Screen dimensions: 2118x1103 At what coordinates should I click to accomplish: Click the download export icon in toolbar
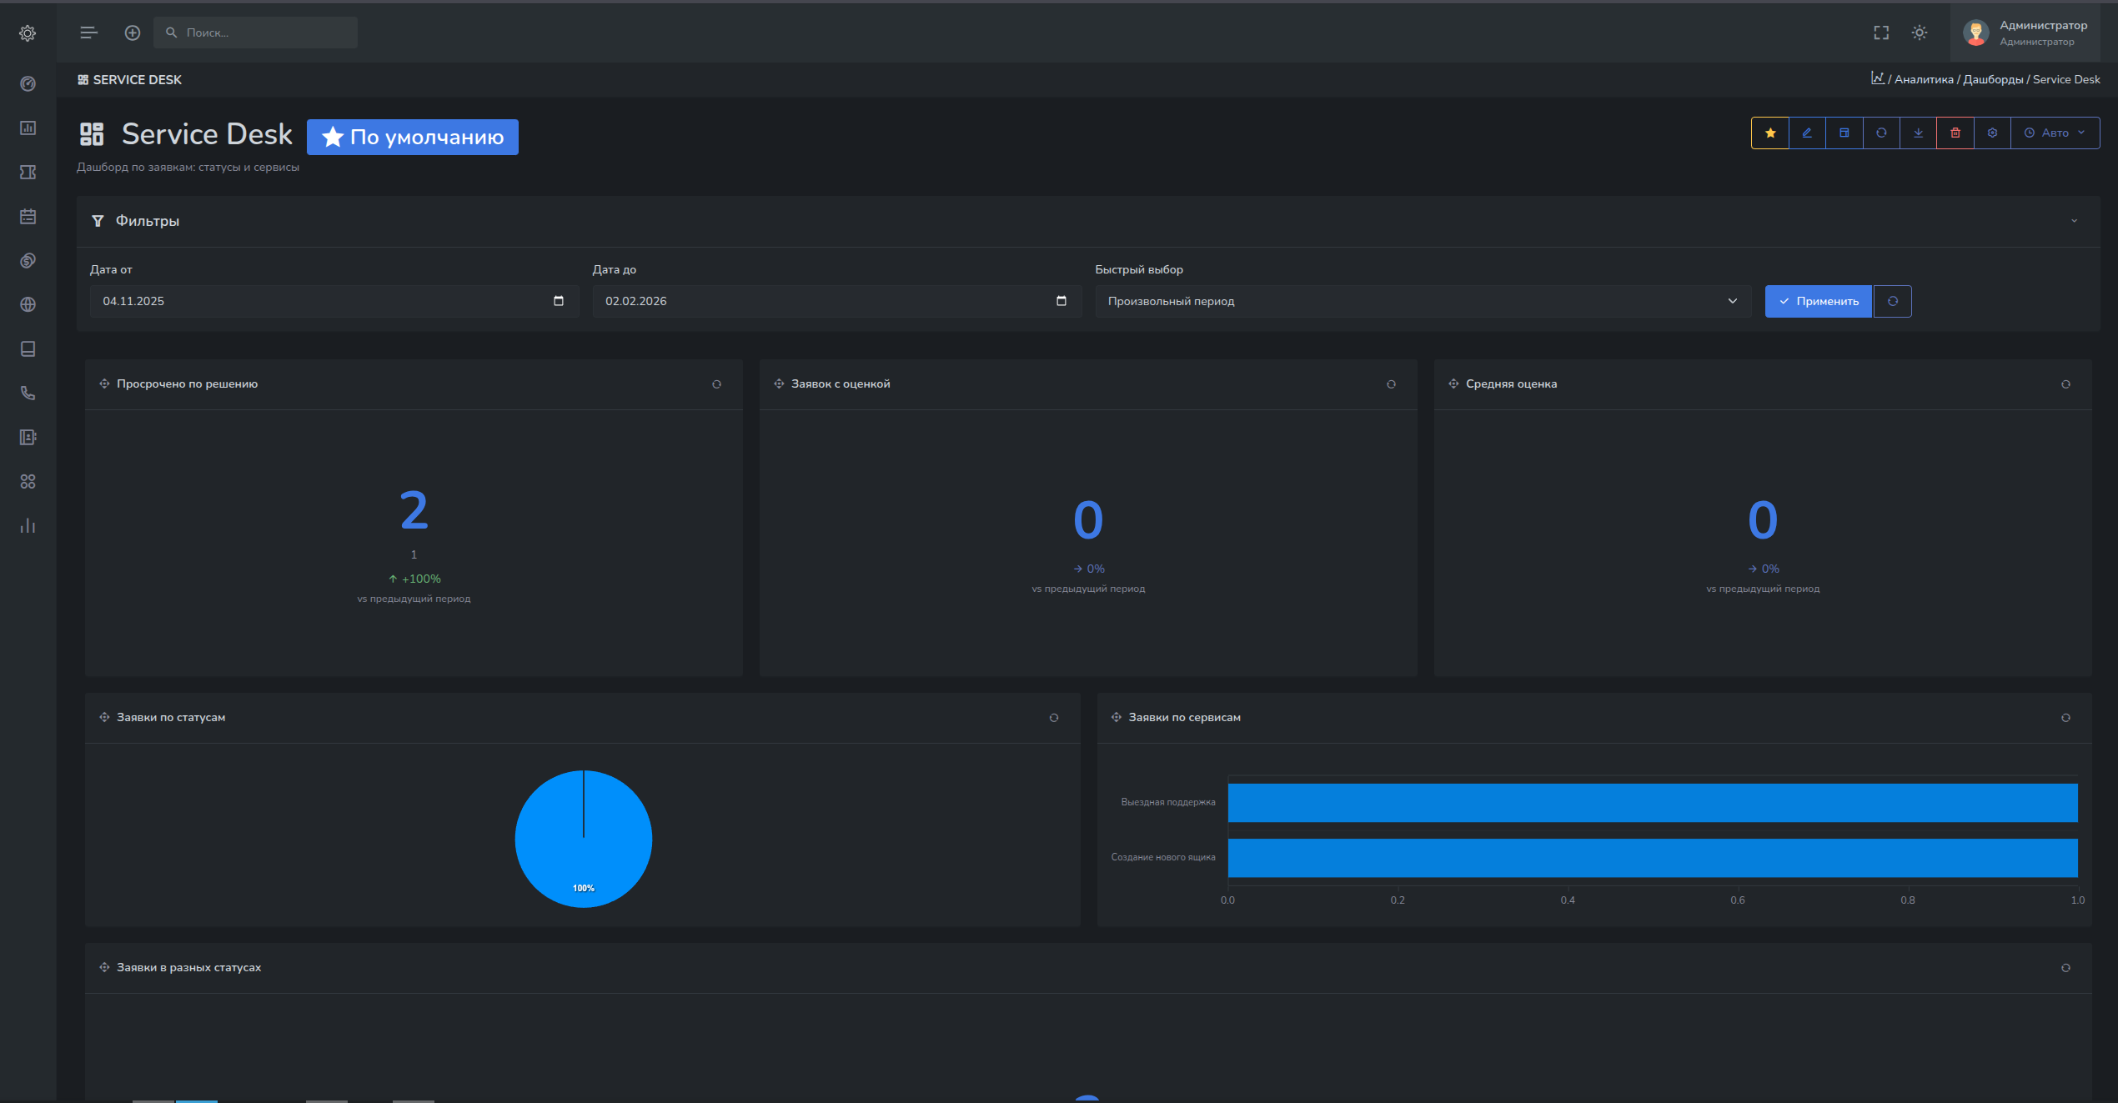coord(1918,133)
